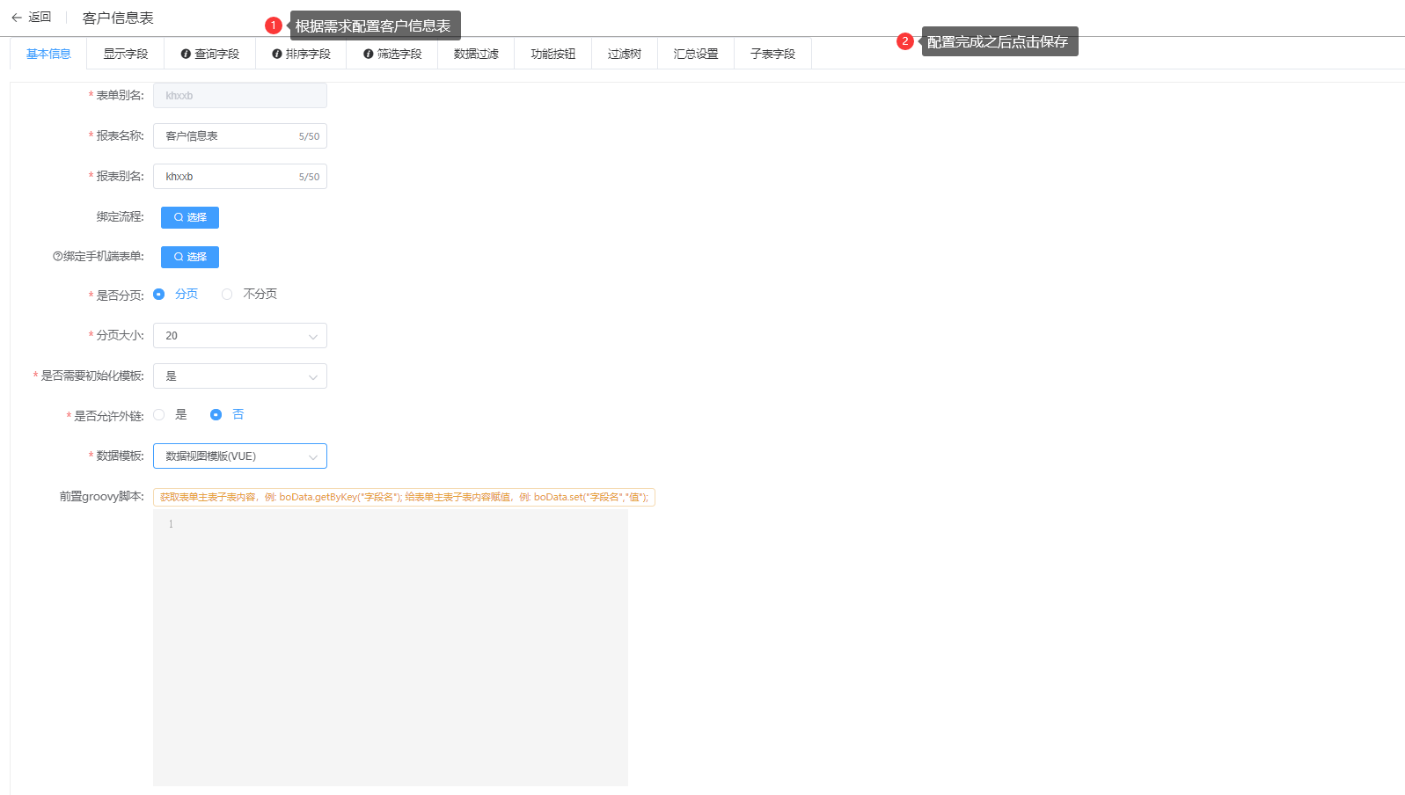Go to the 数据过滤 tab
Viewport: 1405px width, 795px height.
click(476, 54)
